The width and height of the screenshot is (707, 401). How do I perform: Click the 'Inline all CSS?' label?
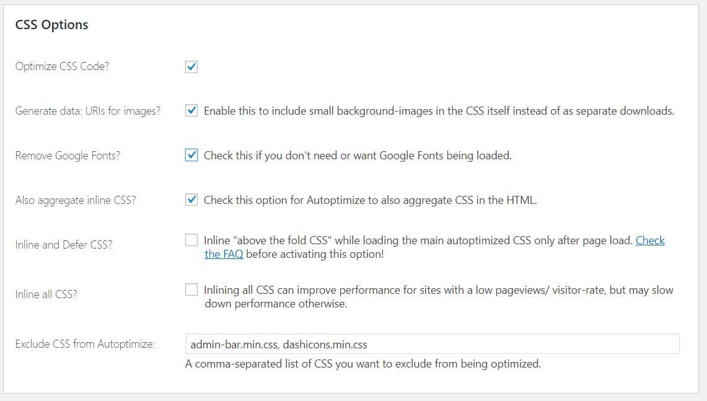46,294
